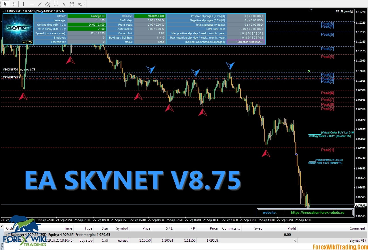The width and height of the screenshot is (368, 250).
Task: Click the red Peak[5] label
Action: [x=327, y=57]
